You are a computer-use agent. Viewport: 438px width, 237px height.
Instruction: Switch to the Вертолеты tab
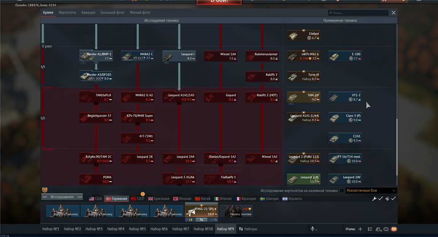tap(68, 12)
